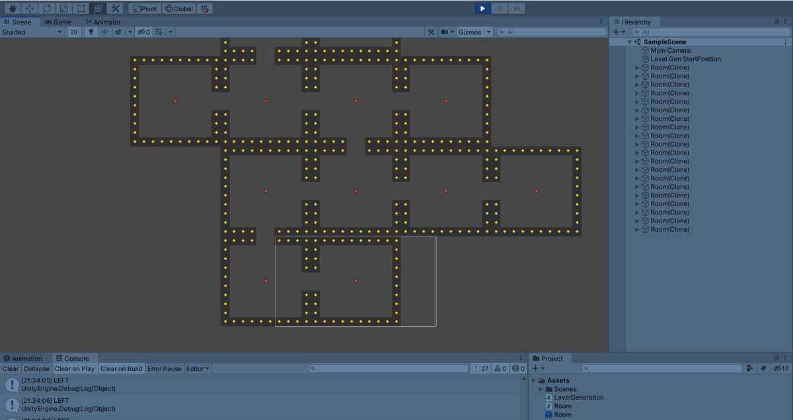The width and height of the screenshot is (793, 420).
Task: Click the Scene view search field
Action: click(551, 32)
